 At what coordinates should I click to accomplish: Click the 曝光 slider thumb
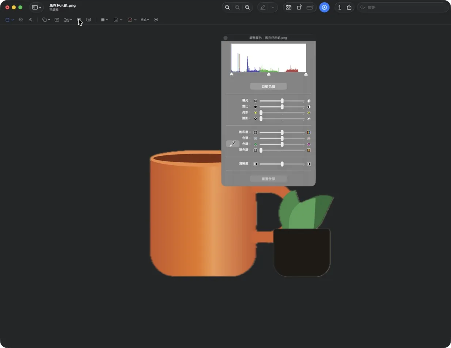tap(282, 101)
